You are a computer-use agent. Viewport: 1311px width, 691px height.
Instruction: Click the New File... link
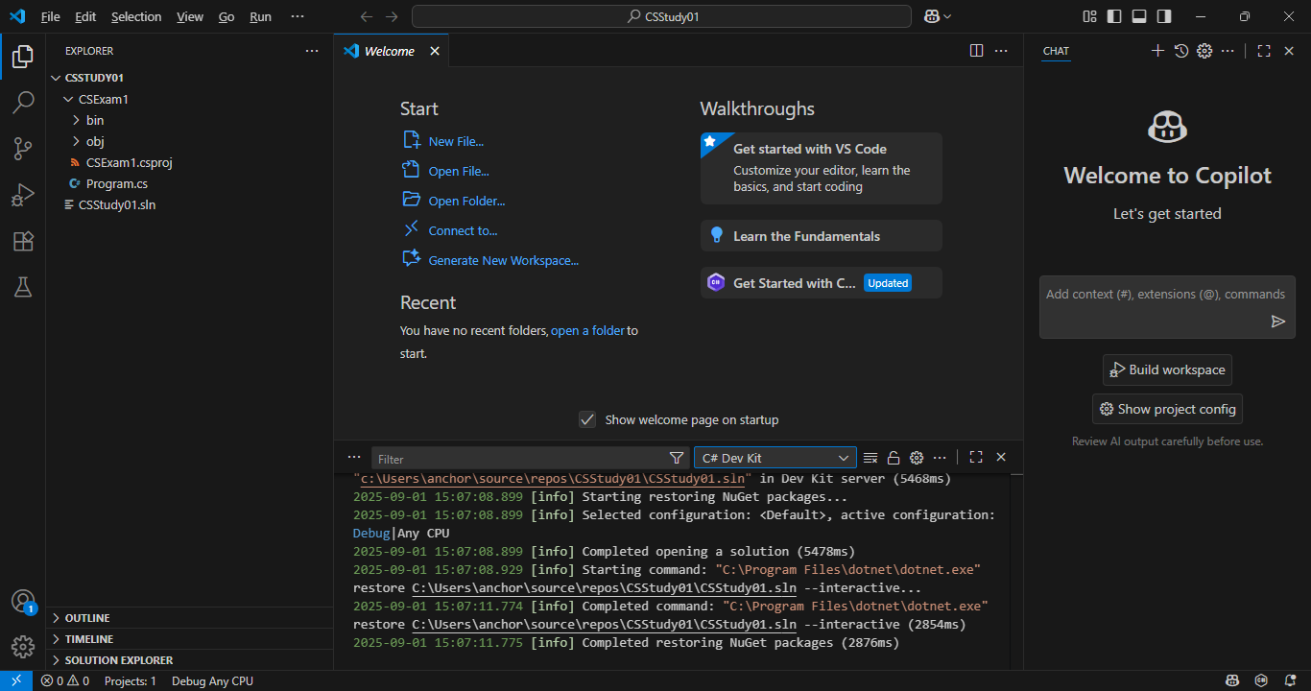pyautogui.click(x=456, y=141)
